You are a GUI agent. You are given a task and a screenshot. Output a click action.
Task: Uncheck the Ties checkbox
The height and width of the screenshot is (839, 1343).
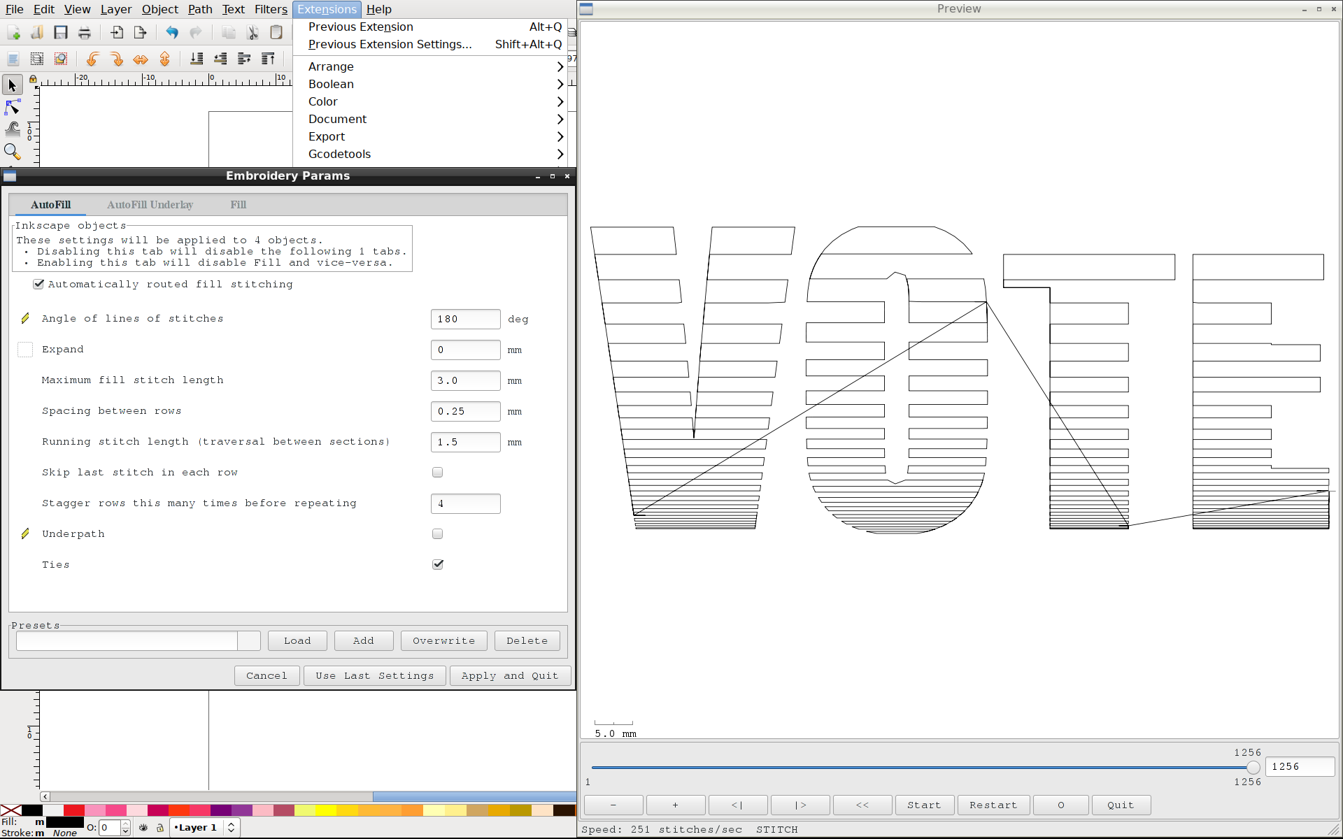438,565
